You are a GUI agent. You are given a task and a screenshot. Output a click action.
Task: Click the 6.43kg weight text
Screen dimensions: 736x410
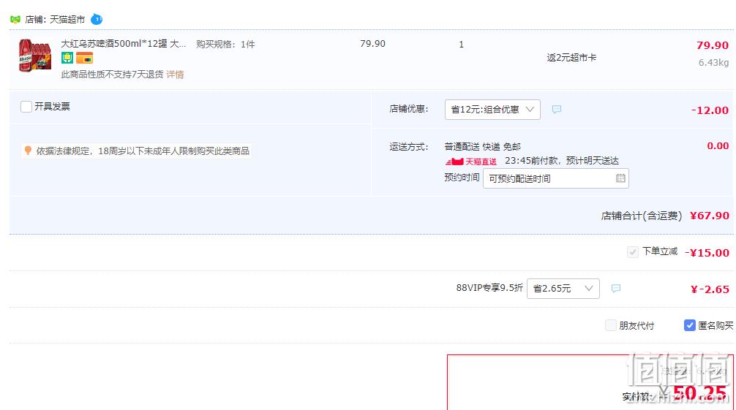click(x=713, y=62)
